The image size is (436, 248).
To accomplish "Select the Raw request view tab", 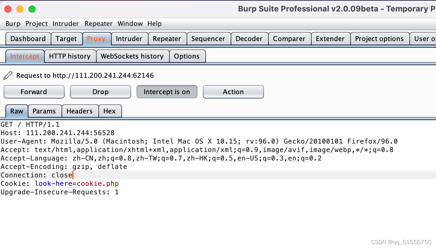I will pyautogui.click(x=17, y=111).
